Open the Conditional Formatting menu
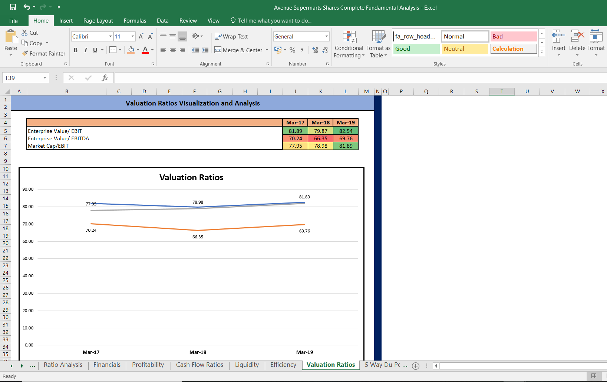607x382 pixels. [349, 44]
